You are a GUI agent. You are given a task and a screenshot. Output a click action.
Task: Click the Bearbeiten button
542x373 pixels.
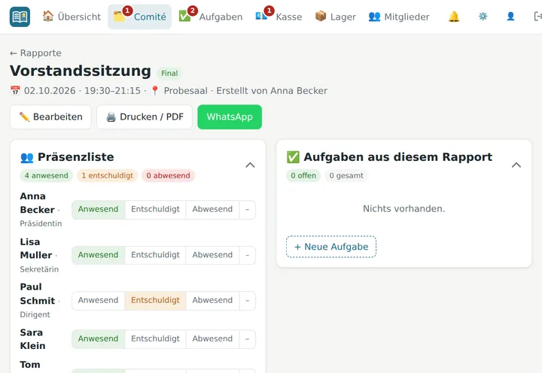(50, 117)
